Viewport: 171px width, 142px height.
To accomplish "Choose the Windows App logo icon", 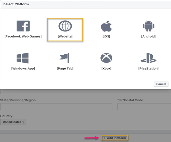I will tap(23, 58).
